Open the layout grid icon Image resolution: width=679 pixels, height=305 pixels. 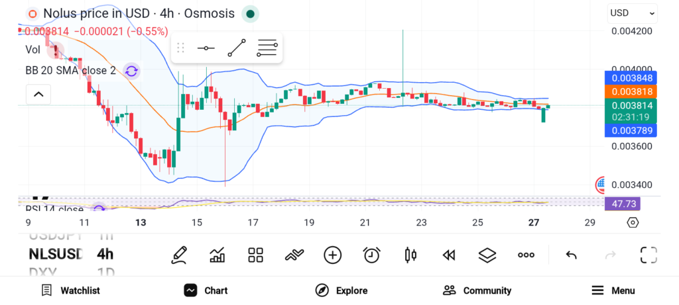255,255
